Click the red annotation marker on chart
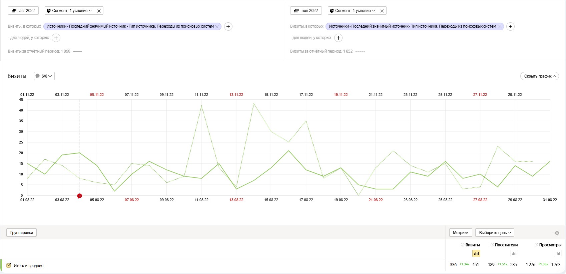 click(x=79, y=196)
